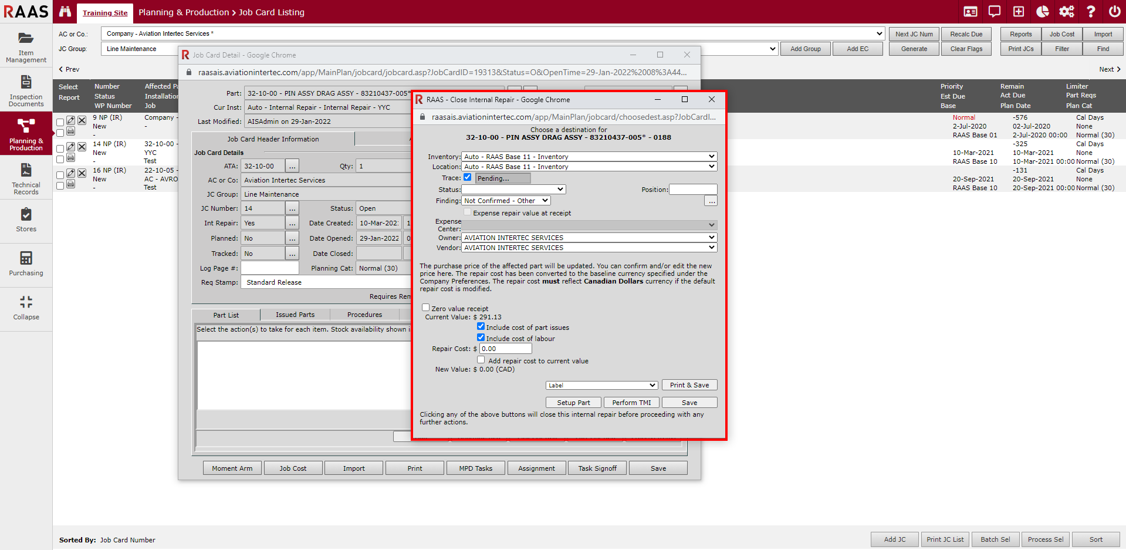Open the question mark help icon
The width and height of the screenshot is (1126, 550).
coord(1091,12)
